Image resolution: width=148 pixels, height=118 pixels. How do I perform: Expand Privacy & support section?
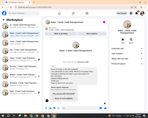point(127,64)
